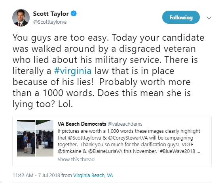The image size is (220, 183).
Task: Open Virginia Beach, VA location link
Action: pyautogui.click(x=93, y=175)
